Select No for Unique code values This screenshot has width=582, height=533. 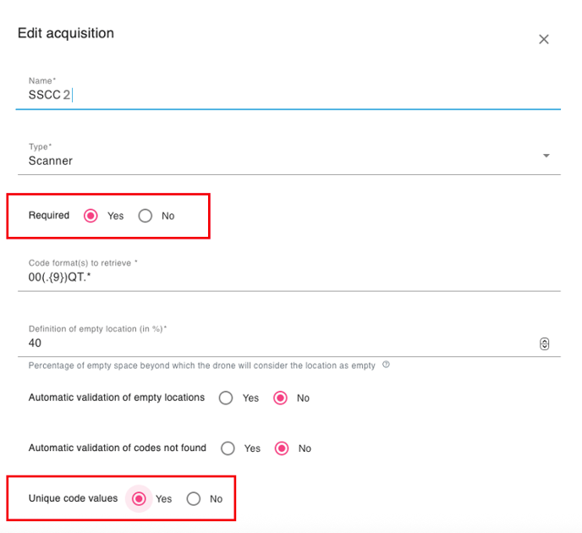point(194,498)
